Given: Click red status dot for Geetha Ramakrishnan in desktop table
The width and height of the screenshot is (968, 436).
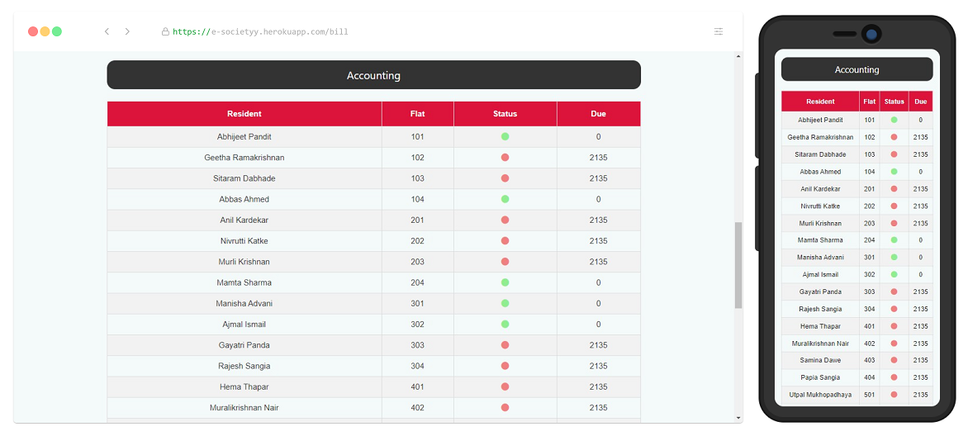Looking at the screenshot, I should [505, 158].
